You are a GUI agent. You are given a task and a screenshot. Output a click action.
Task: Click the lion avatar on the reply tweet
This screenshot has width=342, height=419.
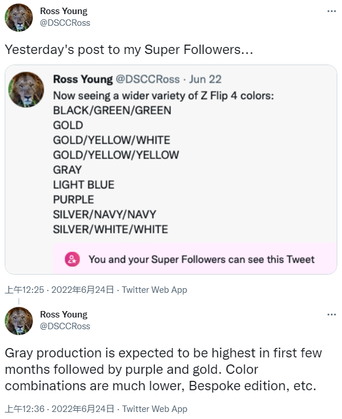[x=19, y=321]
